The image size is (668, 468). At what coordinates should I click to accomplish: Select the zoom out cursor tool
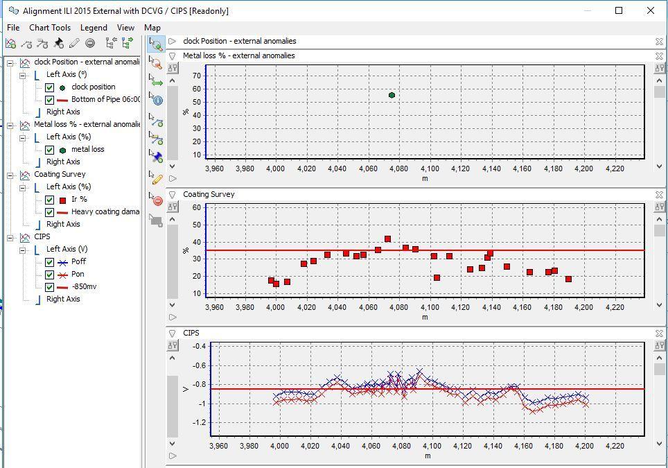[x=157, y=64]
